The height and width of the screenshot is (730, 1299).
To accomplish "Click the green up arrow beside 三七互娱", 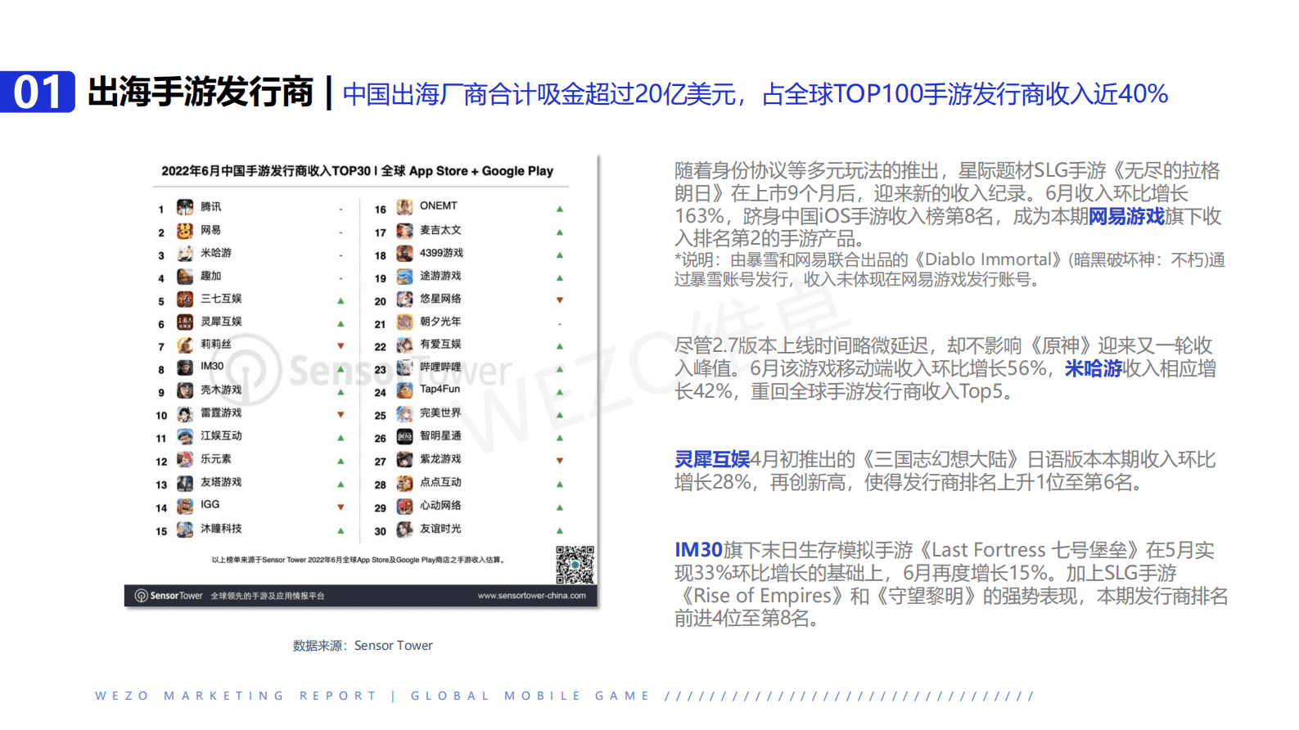I will coord(341,300).
